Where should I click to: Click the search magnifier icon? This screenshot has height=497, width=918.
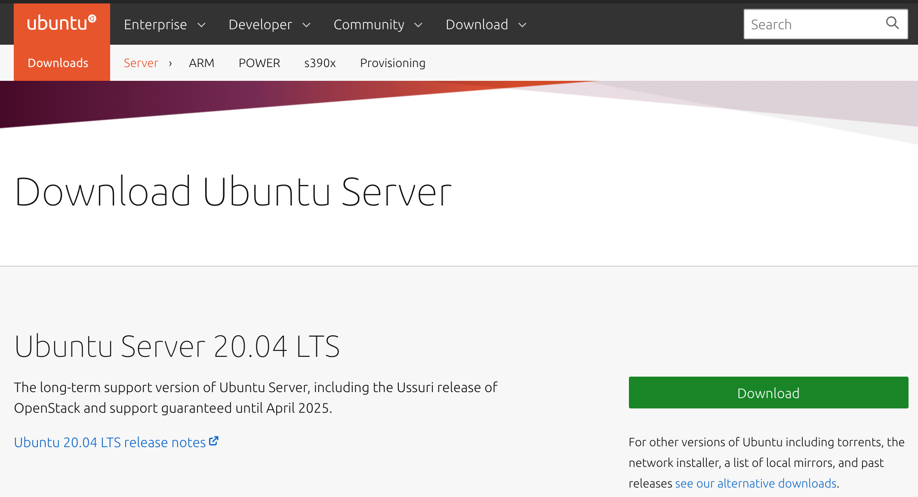pyautogui.click(x=892, y=23)
